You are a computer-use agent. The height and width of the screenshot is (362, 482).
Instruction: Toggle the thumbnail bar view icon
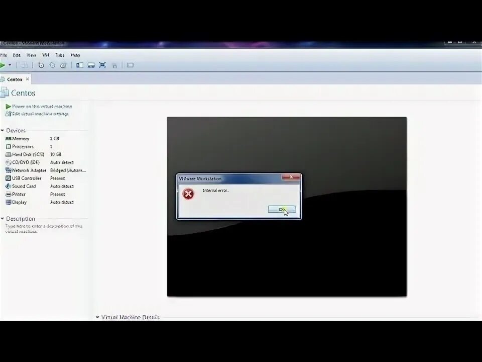coord(91,65)
